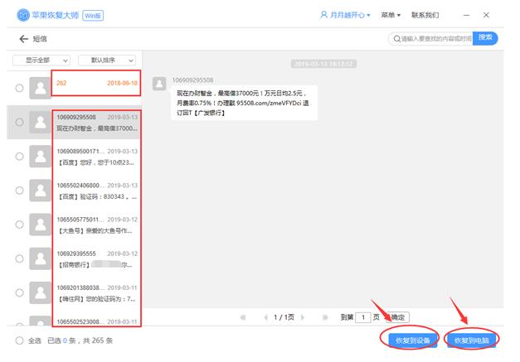Open the 默认排序 sort dropdown
This screenshot has width=520, height=362.
pyautogui.click(x=108, y=60)
